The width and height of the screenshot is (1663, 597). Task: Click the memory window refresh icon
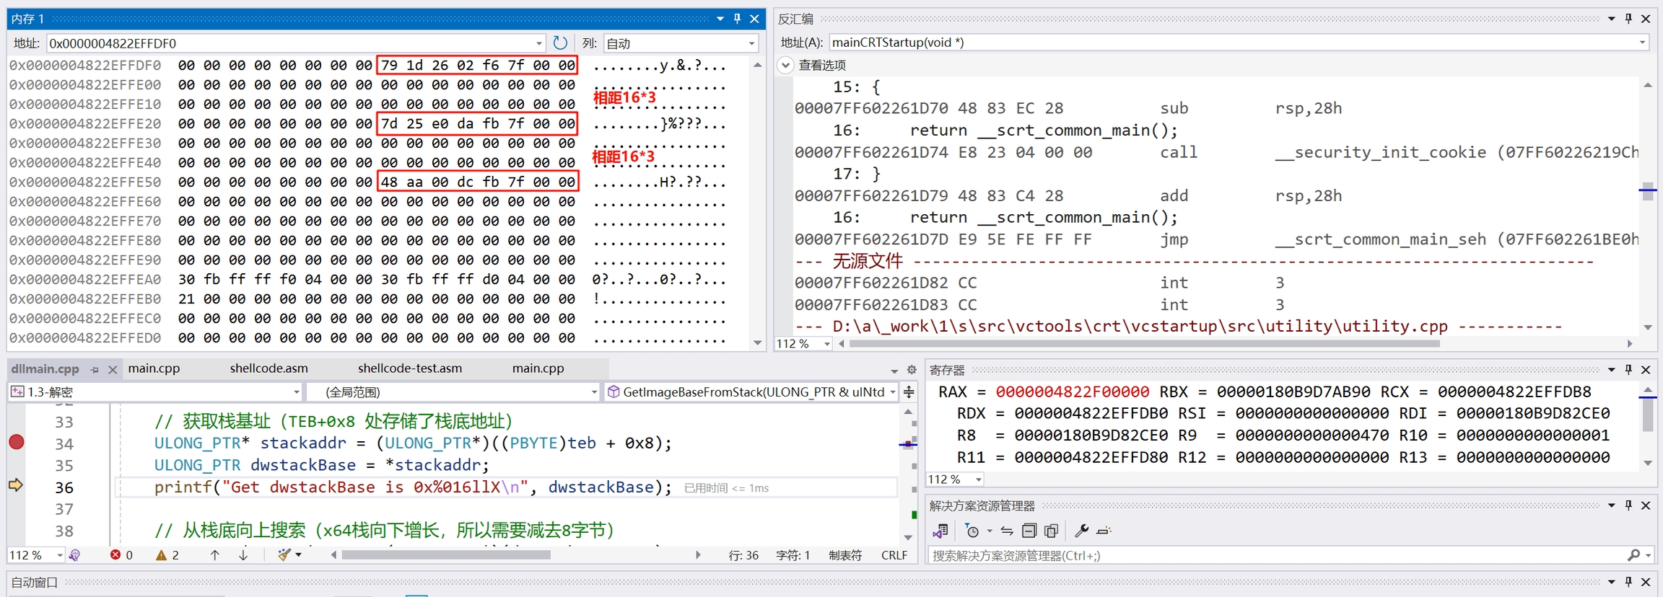pyautogui.click(x=560, y=43)
